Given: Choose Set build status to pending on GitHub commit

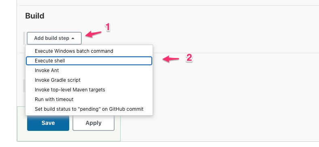Looking at the screenshot, I should click(89, 109).
